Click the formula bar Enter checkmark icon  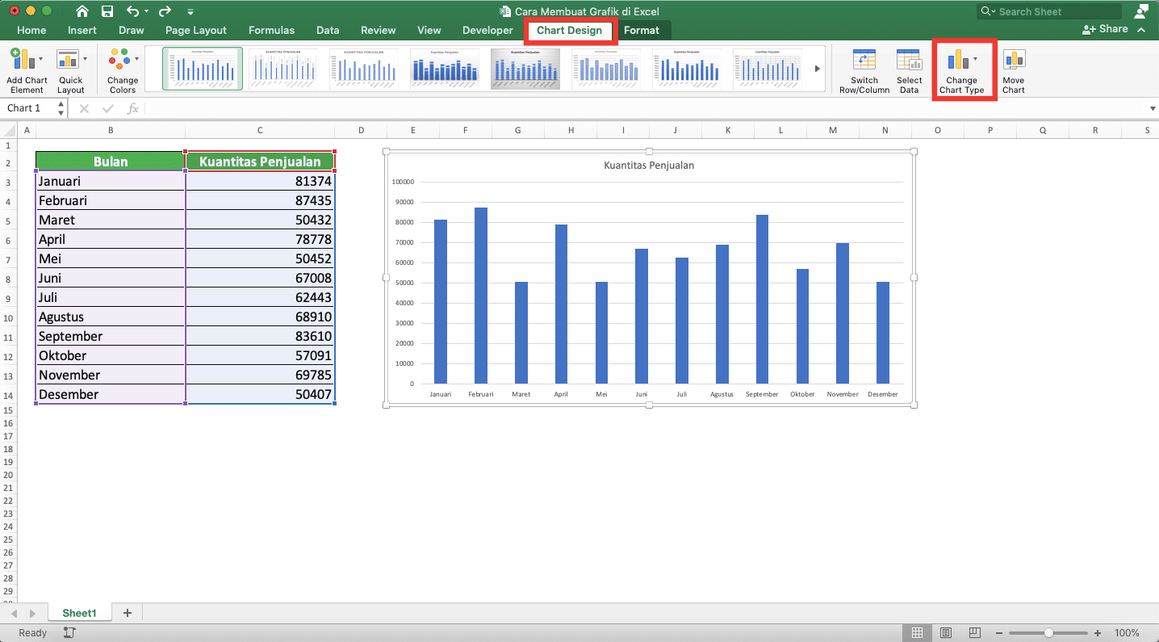click(107, 108)
